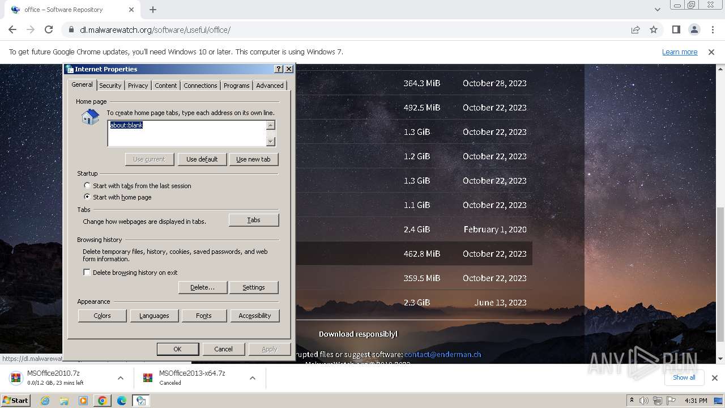Close the Chrome downloads bar

(714, 378)
